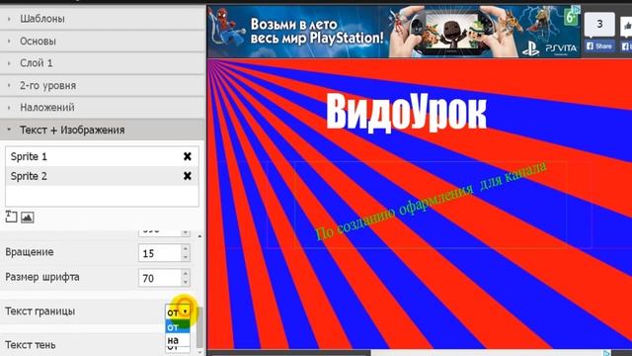Open the PlayStation ad banner
This screenshot has width=632, height=356.
[394, 32]
